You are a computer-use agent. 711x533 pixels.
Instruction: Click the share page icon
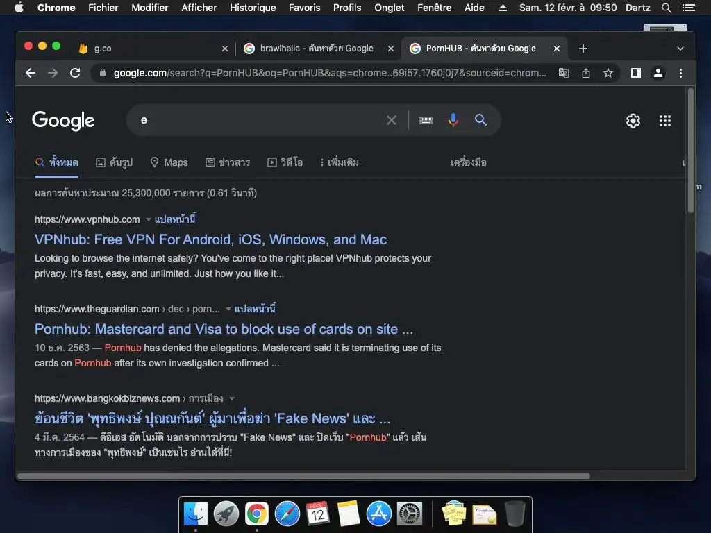[x=586, y=73]
